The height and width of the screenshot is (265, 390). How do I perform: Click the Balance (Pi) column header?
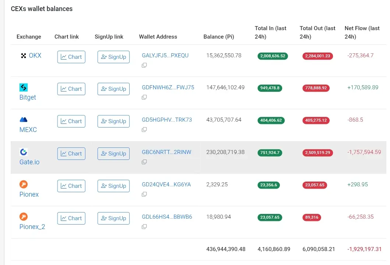(219, 37)
